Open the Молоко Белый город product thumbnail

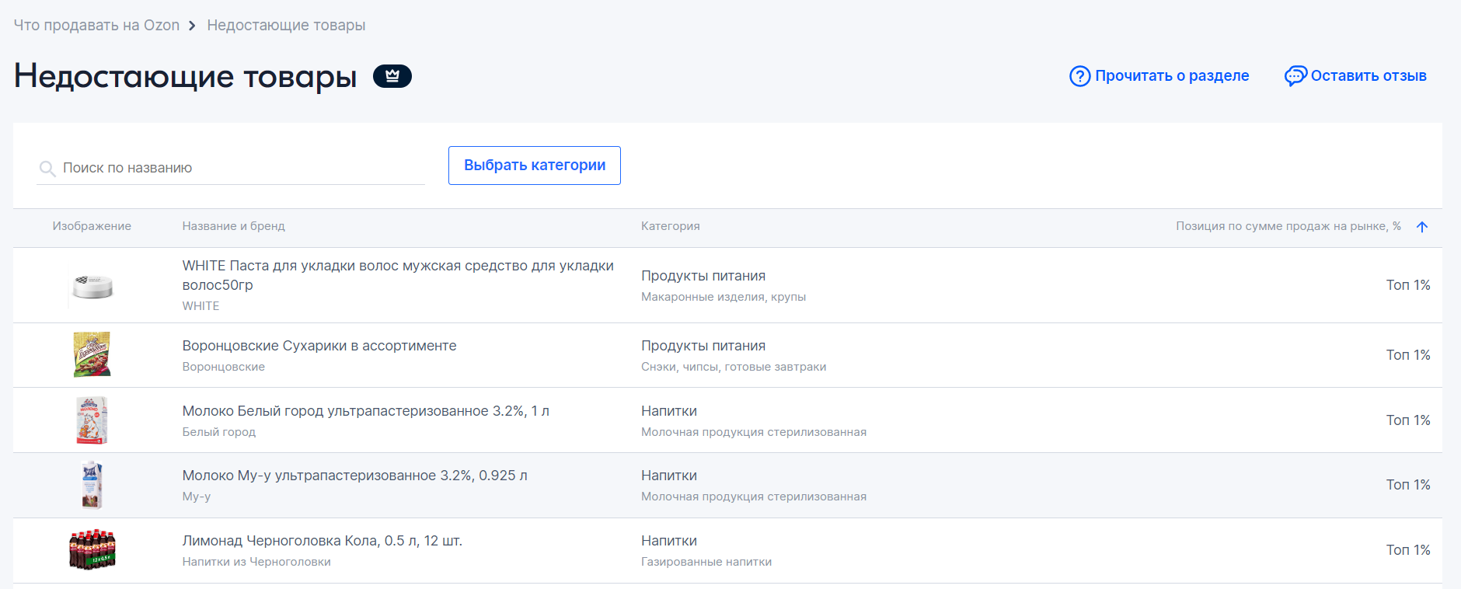point(92,420)
